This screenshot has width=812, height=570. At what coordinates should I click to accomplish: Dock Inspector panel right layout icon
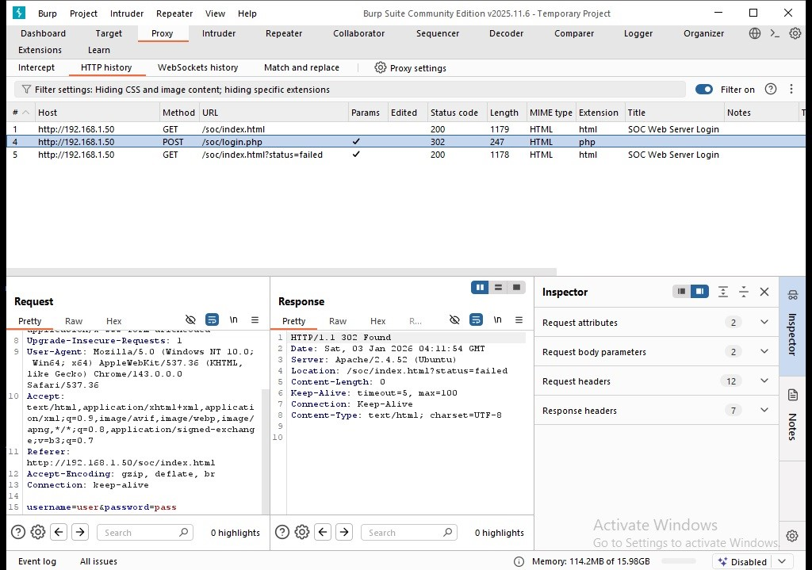699,292
